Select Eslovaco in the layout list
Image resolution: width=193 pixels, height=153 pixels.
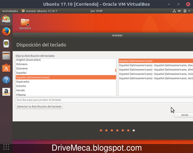(66, 64)
